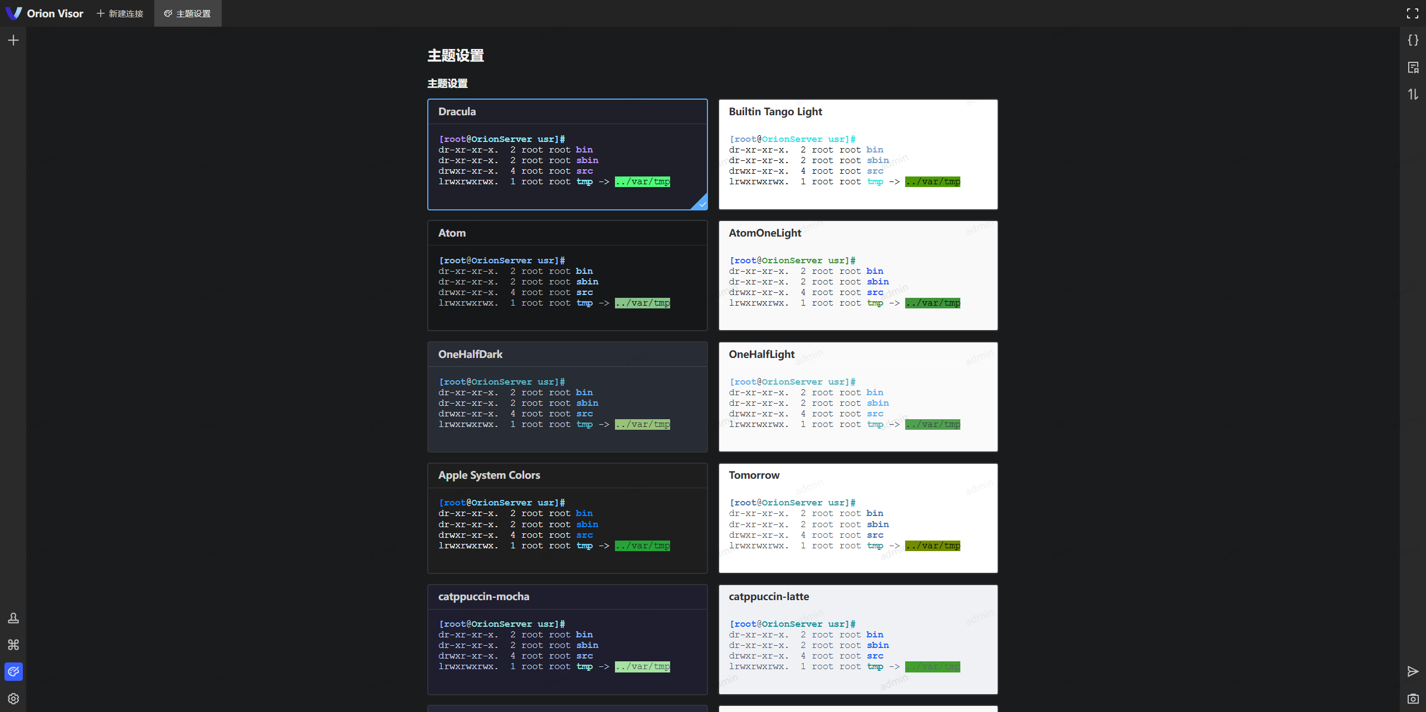Click the screenshot camera icon
The image size is (1426, 712).
pos(1413,699)
